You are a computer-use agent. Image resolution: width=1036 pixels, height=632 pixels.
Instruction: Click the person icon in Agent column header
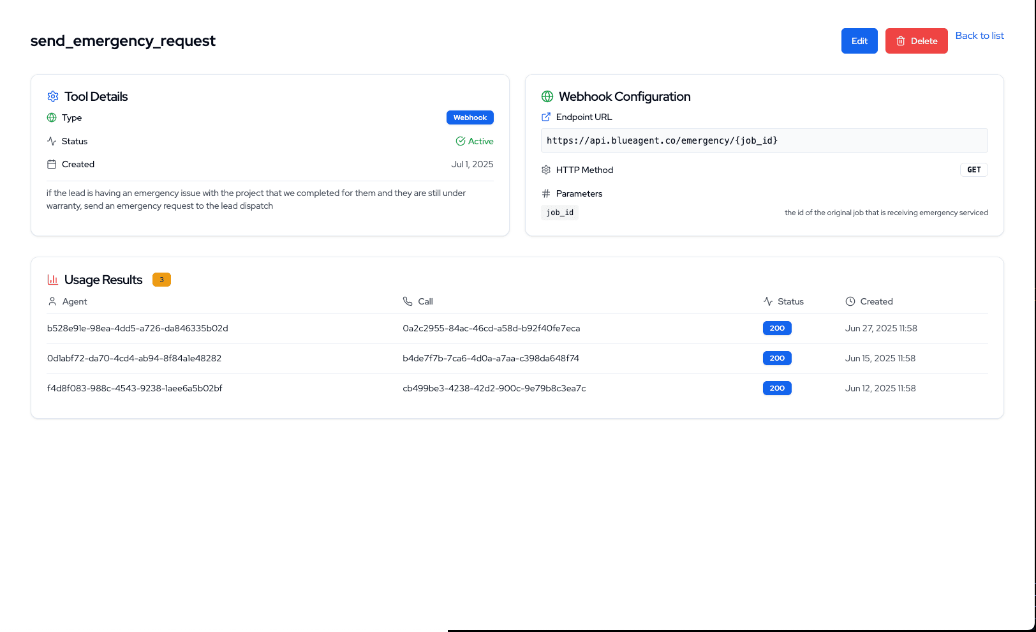[x=52, y=301]
